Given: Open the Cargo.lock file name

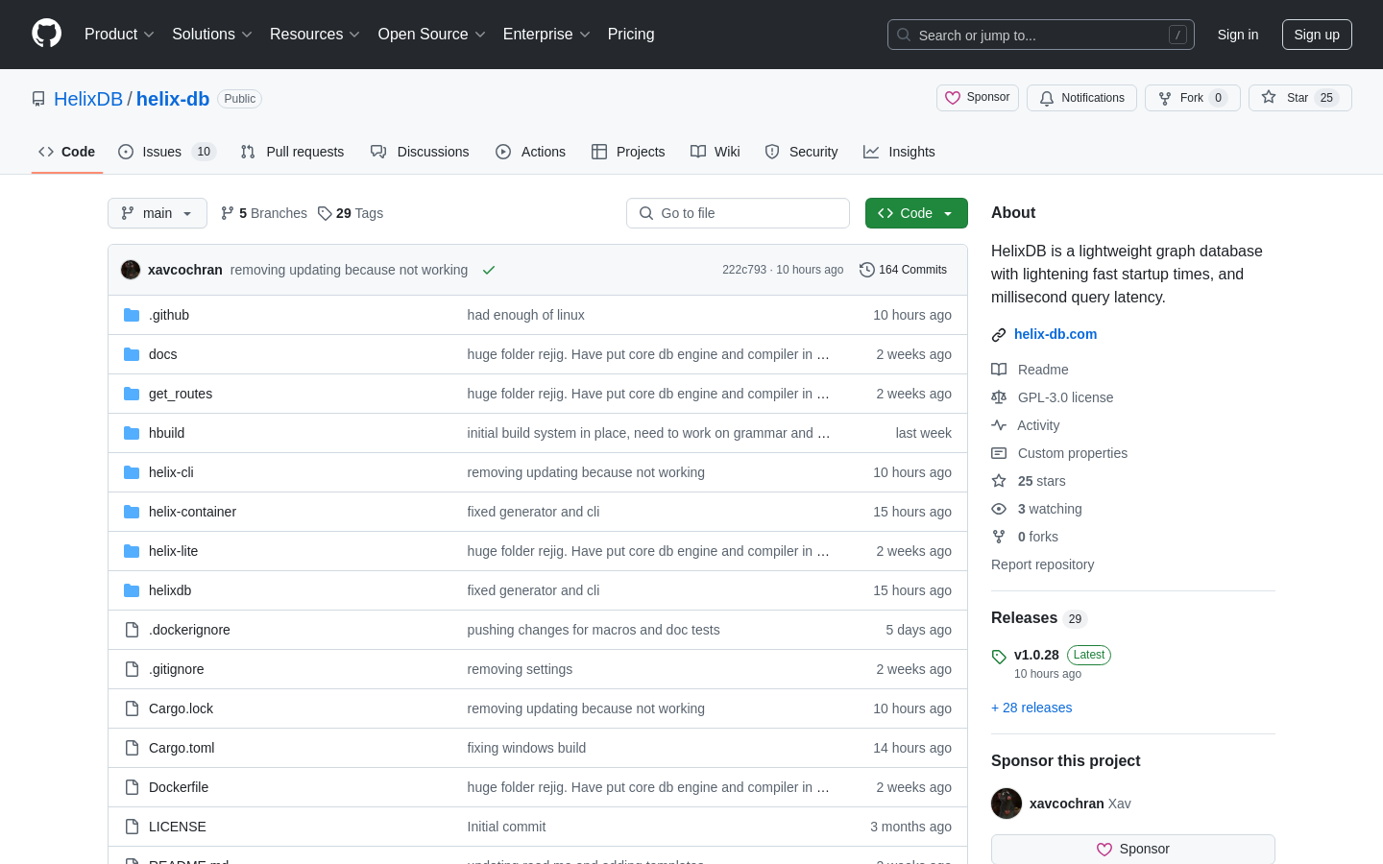Looking at the screenshot, I should [x=181, y=708].
